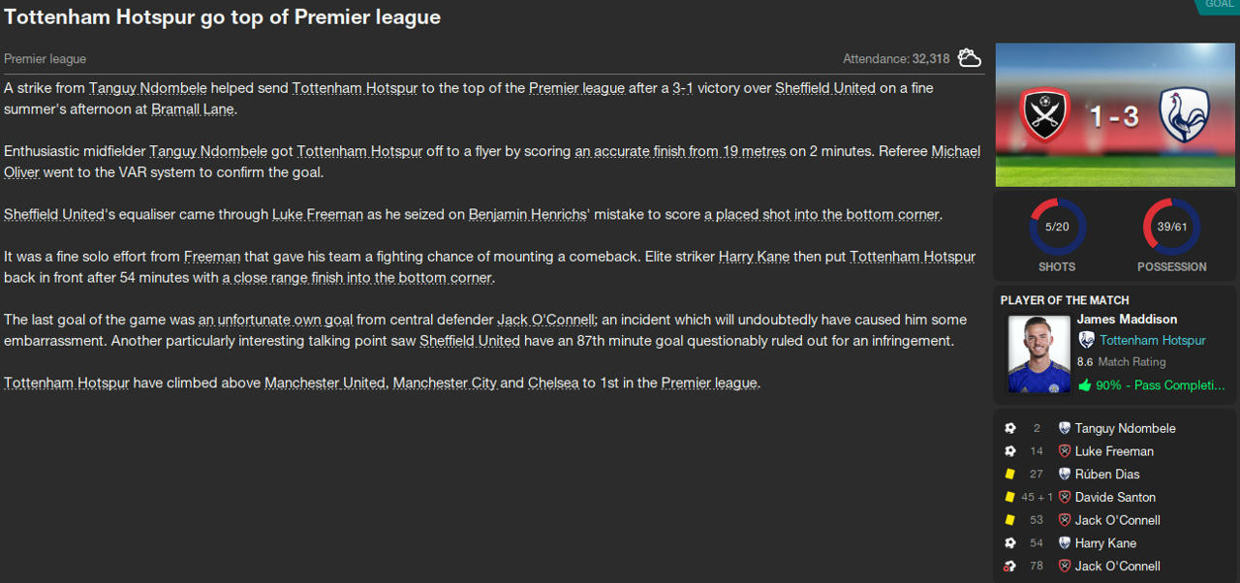Select Davide Santon in match events list
1240x583 pixels.
(1115, 498)
